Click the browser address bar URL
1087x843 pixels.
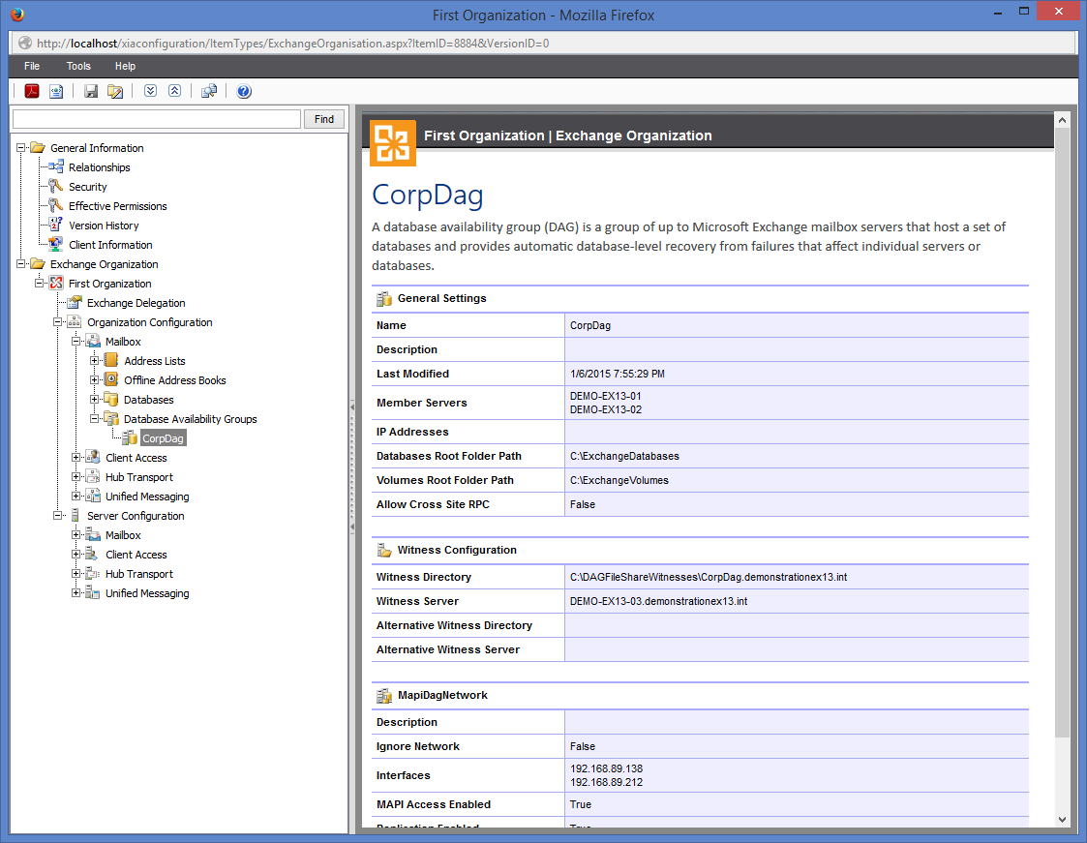click(292, 43)
